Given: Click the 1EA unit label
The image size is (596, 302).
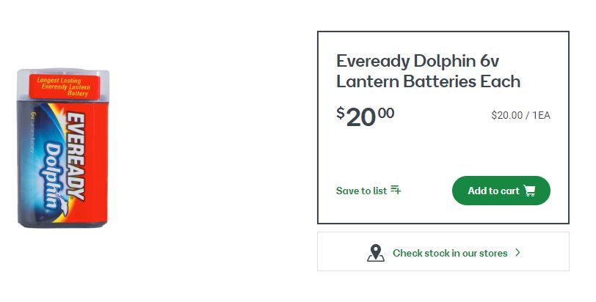Looking at the screenshot, I should click(x=541, y=115).
